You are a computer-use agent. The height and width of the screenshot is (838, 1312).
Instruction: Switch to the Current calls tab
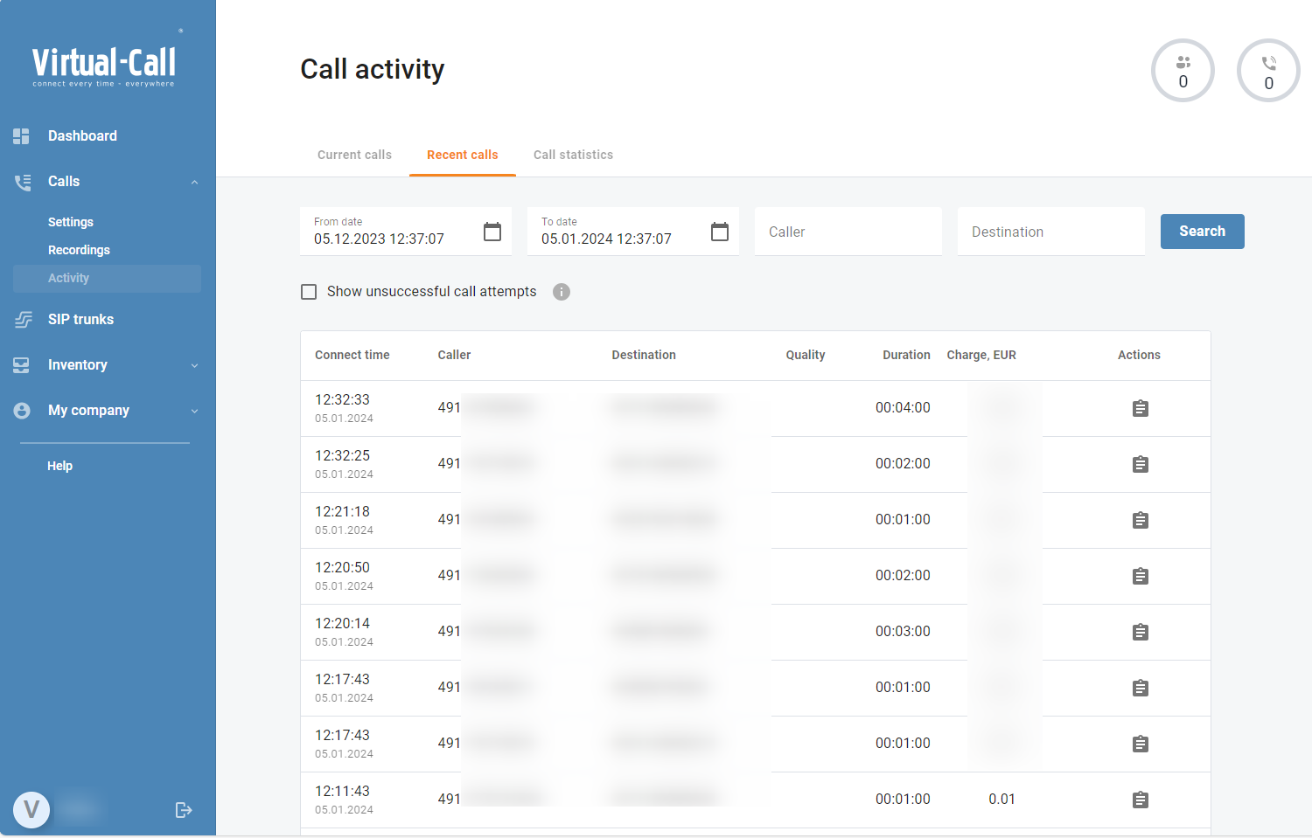point(354,155)
